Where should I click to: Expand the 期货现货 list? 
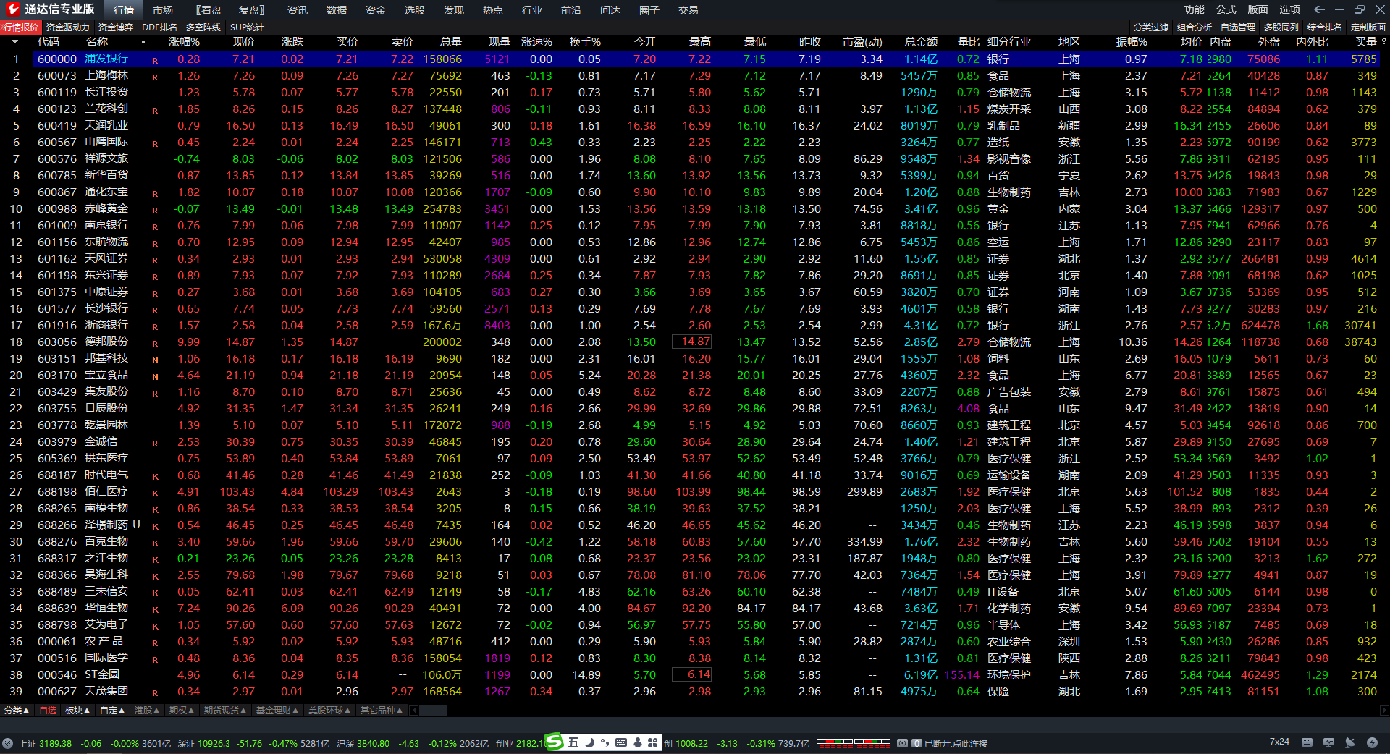[225, 711]
